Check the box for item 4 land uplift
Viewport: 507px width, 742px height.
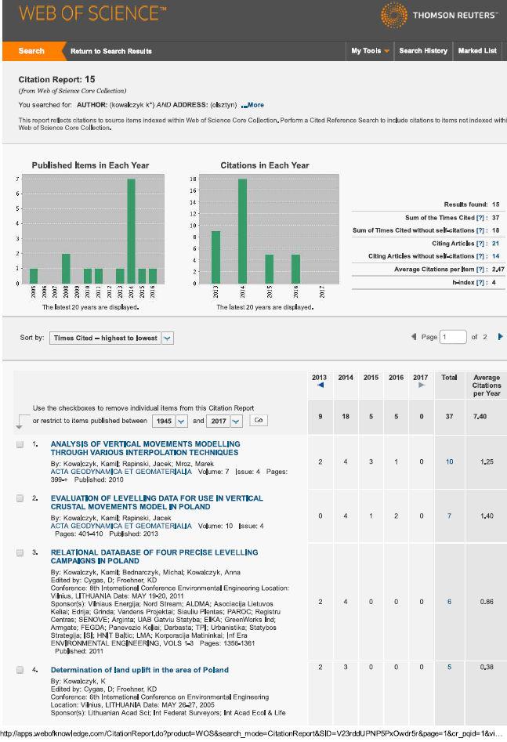pyautogui.click(x=20, y=670)
